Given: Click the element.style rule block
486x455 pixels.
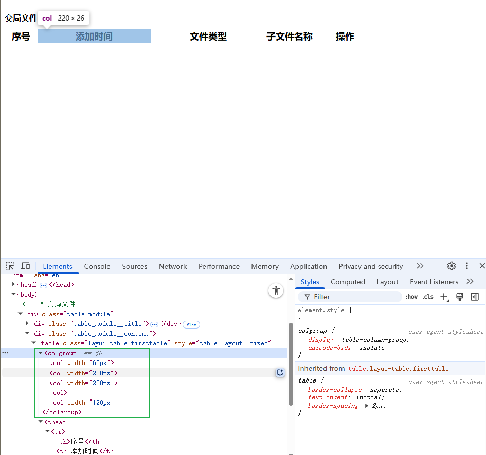Looking at the screenshot, I should coord(390,314).
